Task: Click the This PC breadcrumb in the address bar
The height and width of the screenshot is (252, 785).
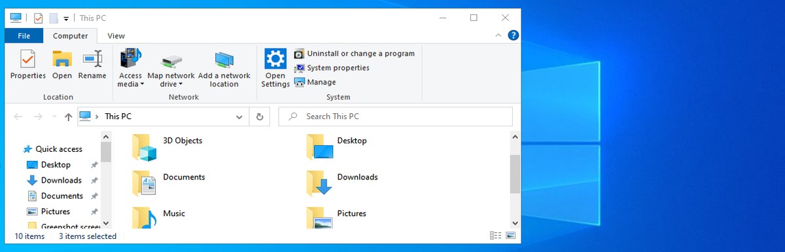Action: [118, 117]
